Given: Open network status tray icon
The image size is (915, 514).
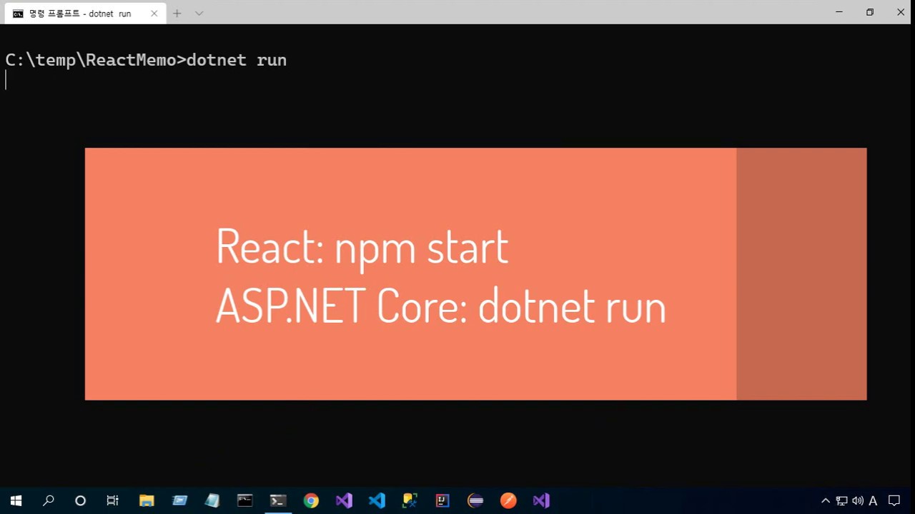Looking at the screenshot, I should tap(842, 500).
